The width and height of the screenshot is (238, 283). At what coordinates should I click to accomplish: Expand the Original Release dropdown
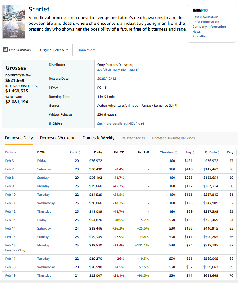coord(54,50)
